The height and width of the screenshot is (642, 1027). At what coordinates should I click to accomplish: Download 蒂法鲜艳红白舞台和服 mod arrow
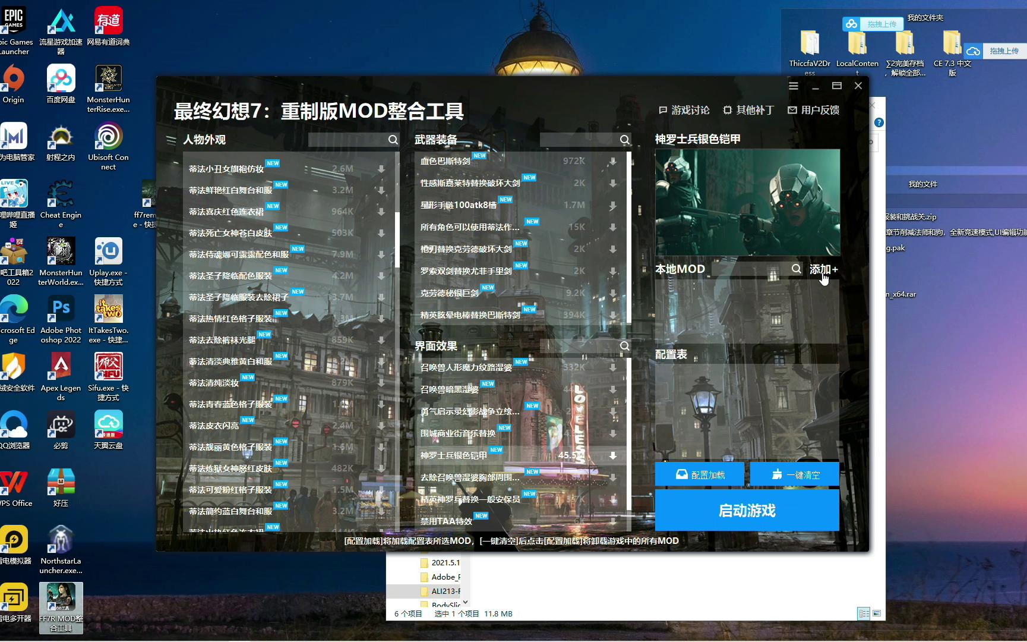(x=381, y=190)
